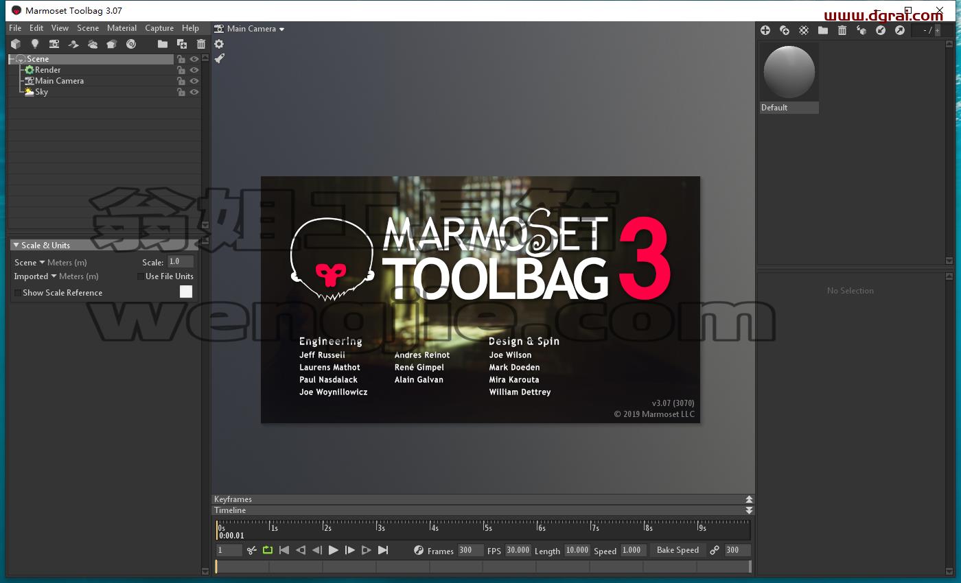The width and height of the screenshot is (961, 583).
Task: Add a new light (bulb icon)
Action: 35,44
